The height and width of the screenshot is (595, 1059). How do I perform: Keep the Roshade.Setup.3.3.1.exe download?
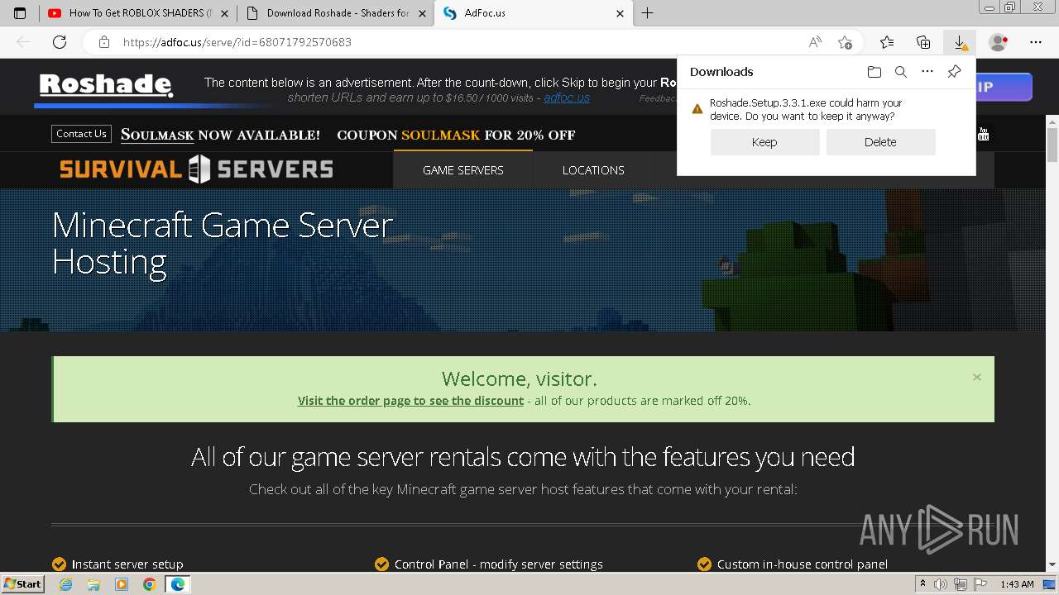point(764,142)
